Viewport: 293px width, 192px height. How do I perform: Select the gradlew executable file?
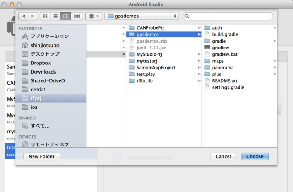click(240, 48)
